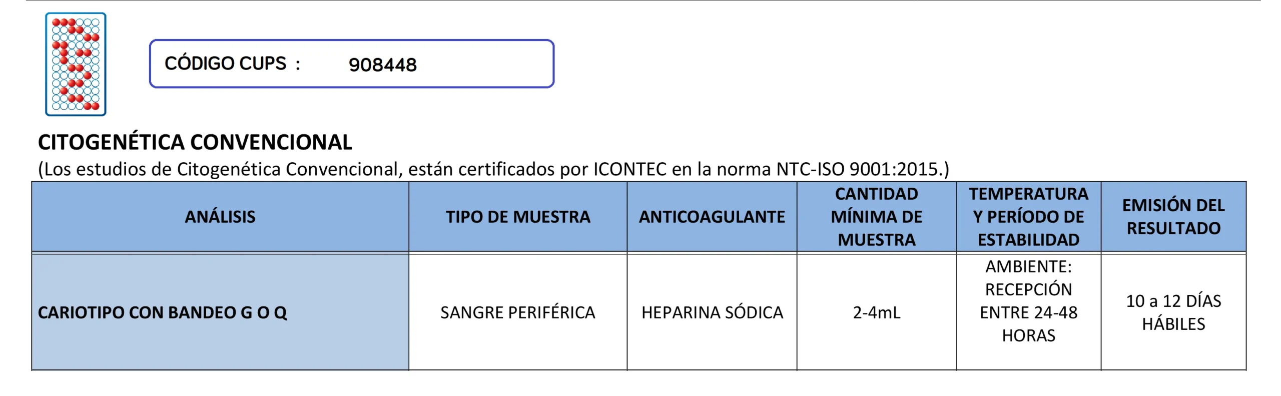Click the AMBIENTE: RECEPCIÓN ENTRE 24-48 HORAS cell
The height and width of the screenshot is (396, 1281).
tap(1028, 301)
